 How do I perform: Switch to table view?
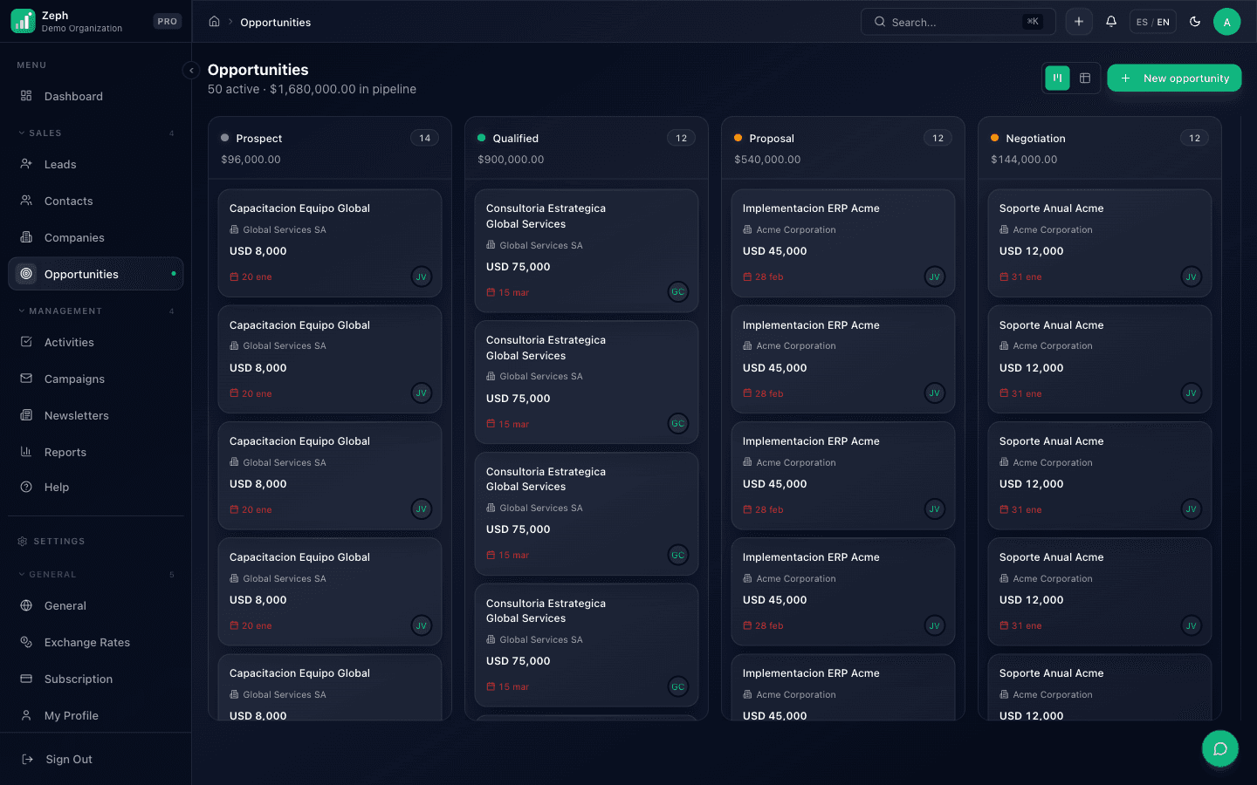coord(1085,78)
